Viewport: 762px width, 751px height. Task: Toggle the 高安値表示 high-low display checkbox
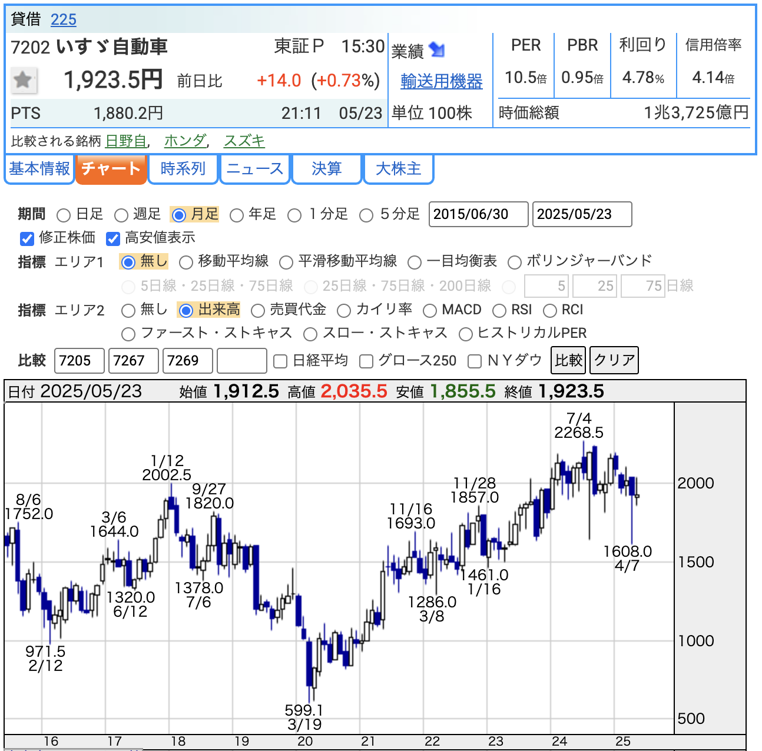tap(112, 238)
